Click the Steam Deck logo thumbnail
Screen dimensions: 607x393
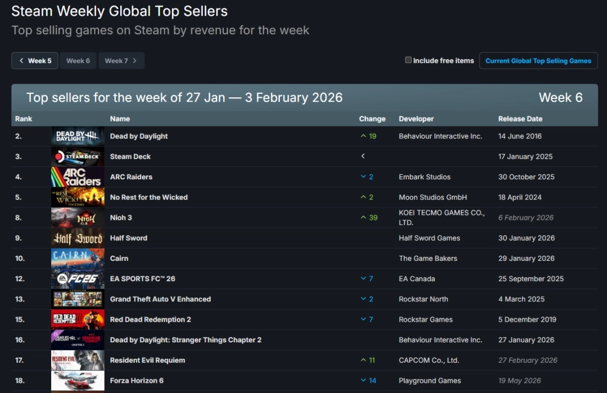(x=78, y=156)
